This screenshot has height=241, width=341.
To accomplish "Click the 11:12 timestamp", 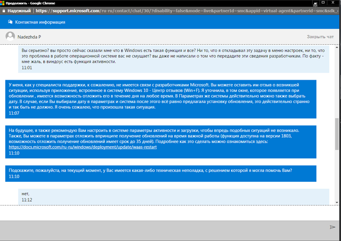I will point(27,200).
